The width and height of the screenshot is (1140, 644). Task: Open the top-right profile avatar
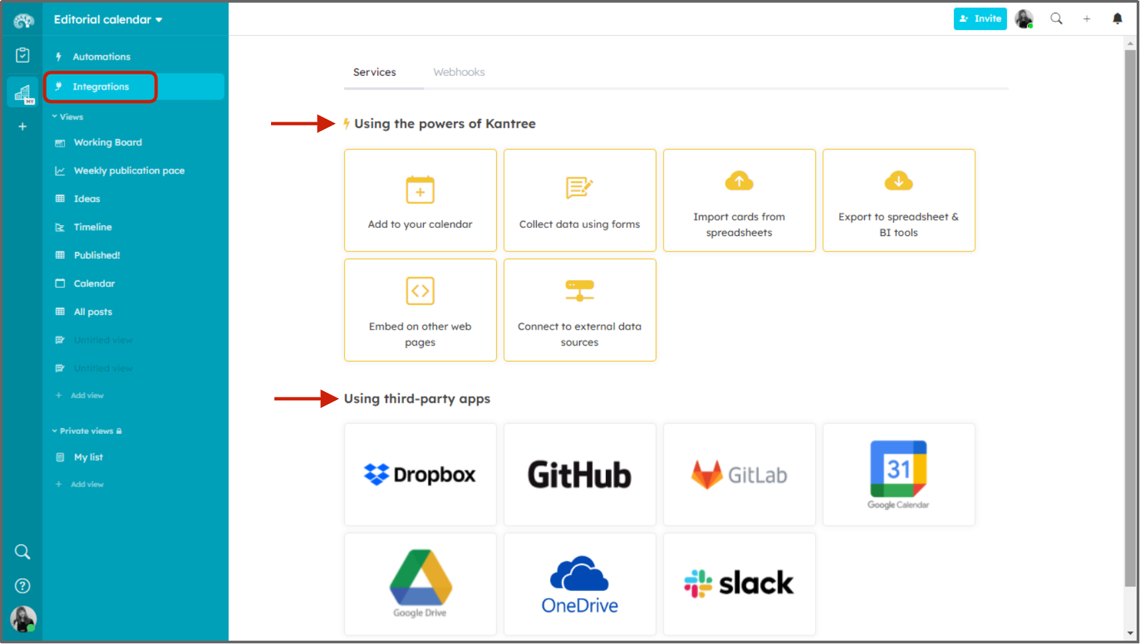click(1024, 19)
